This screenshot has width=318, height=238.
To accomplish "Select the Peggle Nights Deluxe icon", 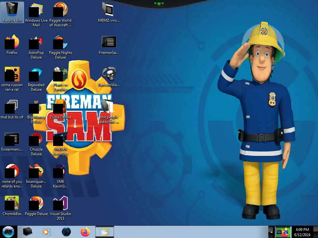I will click(61, 47).
